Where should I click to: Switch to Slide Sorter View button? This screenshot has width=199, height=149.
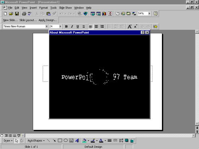point(10,135)
